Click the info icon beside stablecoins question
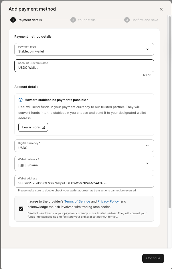Screen dimensions: 172x269 click(21, 100)
